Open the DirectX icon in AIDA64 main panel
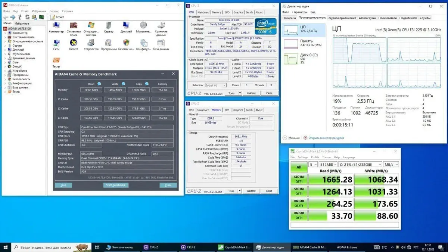Image resolution: width=448 pixels, height=252 pixels. click(74, 44)
